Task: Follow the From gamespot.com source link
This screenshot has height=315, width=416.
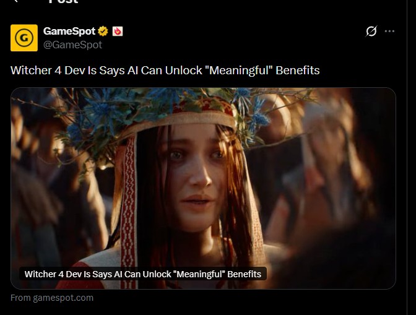Action: click(52, 298)
